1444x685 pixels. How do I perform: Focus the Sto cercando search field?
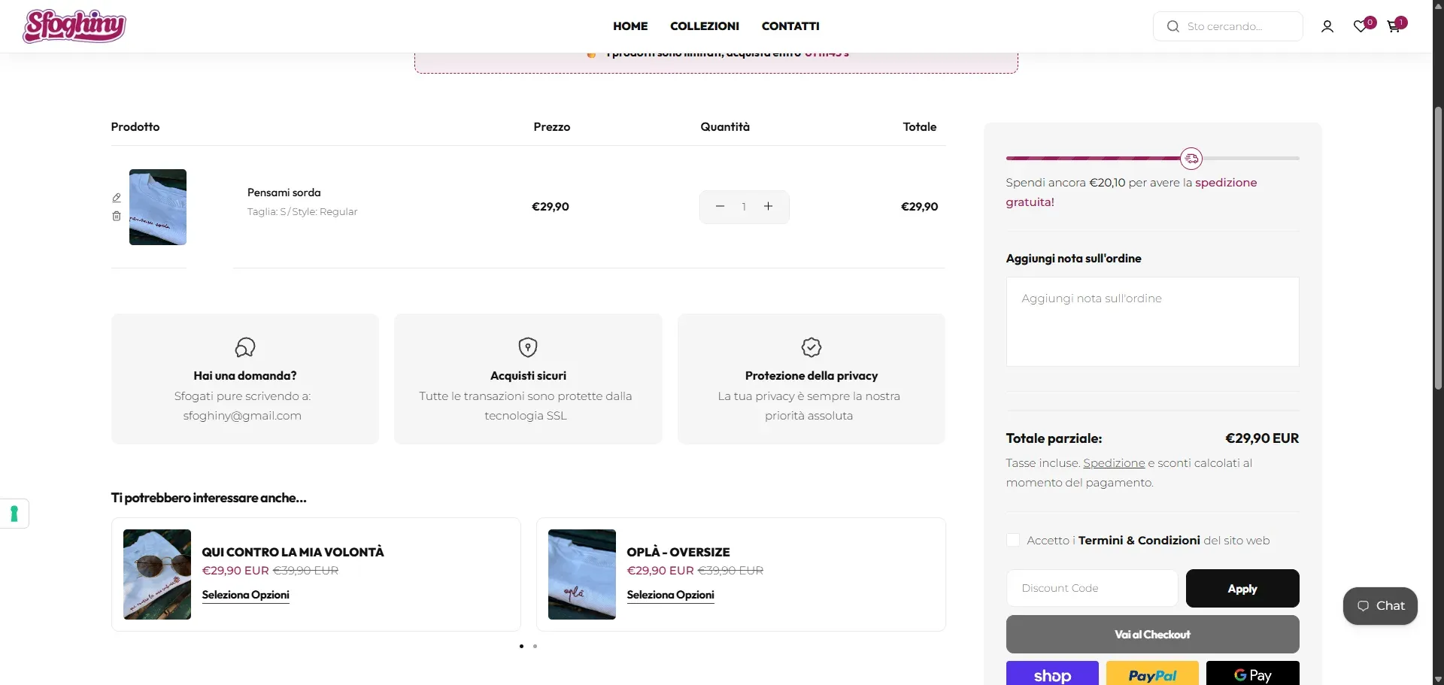(x=1228, y=26)
